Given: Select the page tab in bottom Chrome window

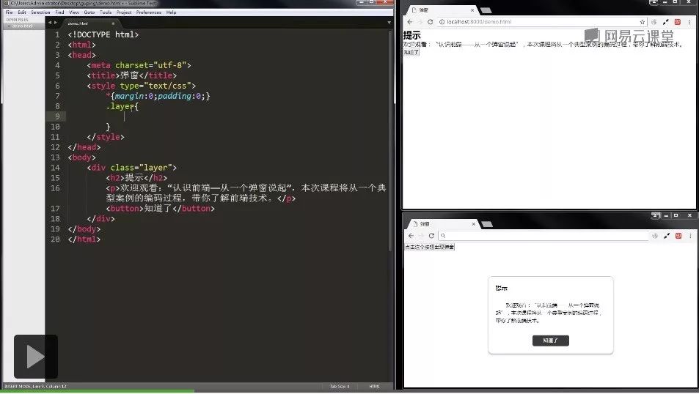Looking at the screenshot, I should (x=442, y=224).
